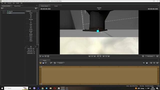Click the procedural preset slider handle

point(31,47)
